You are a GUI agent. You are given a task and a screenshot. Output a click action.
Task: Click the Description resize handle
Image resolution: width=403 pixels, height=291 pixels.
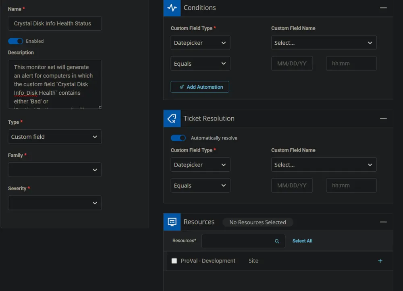[100, 107]
